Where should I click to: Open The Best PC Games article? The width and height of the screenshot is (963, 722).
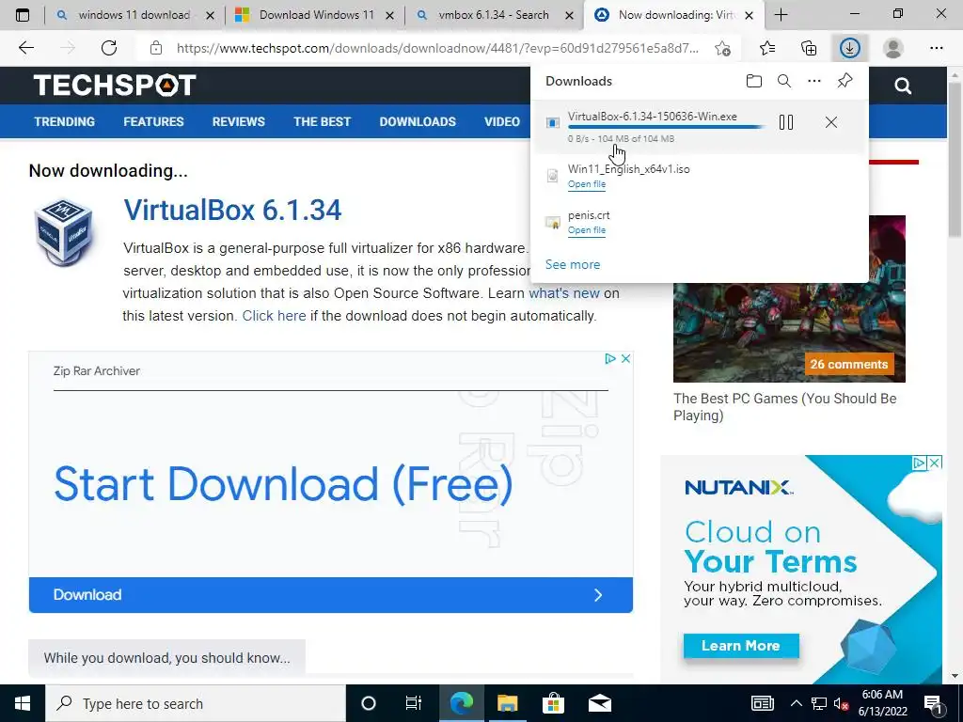(x=785, y=407)
